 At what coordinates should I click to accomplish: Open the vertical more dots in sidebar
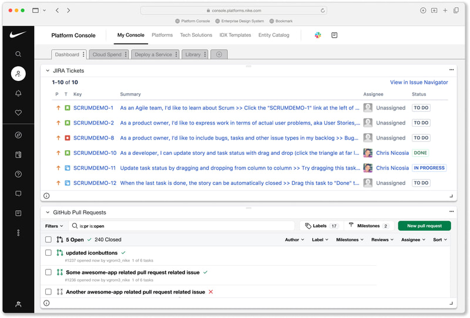click(x=18, y=233)
